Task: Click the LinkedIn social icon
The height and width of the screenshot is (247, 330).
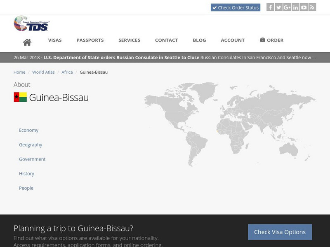Action: 295,7
